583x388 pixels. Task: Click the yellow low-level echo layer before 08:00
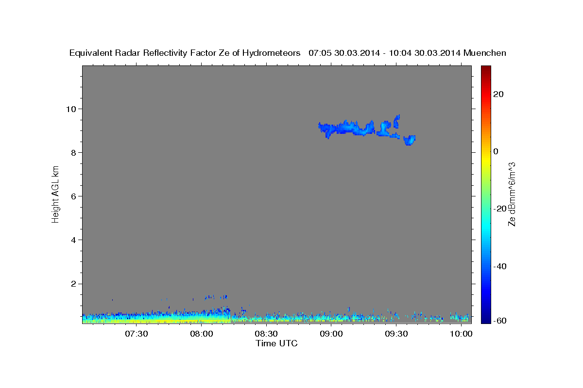(155, 320)
